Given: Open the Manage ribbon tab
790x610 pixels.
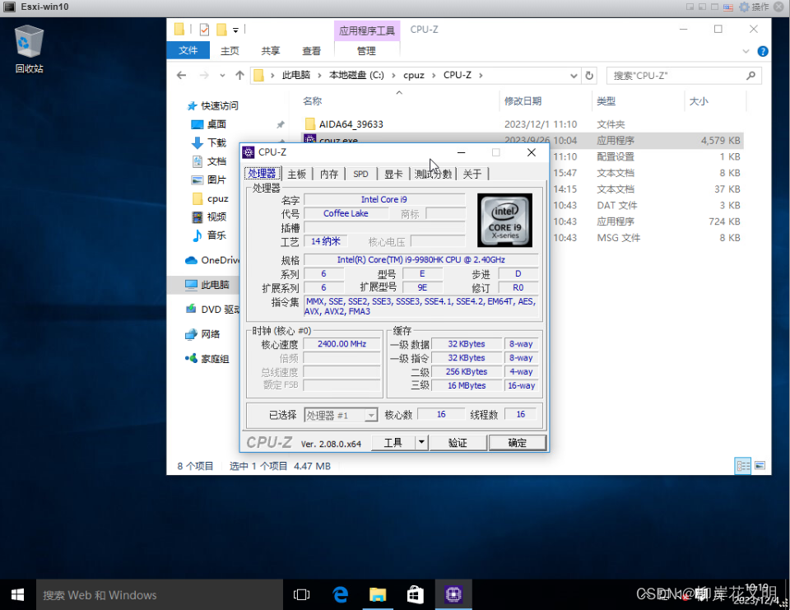Looking at the screenshot, I should (366, 51).
